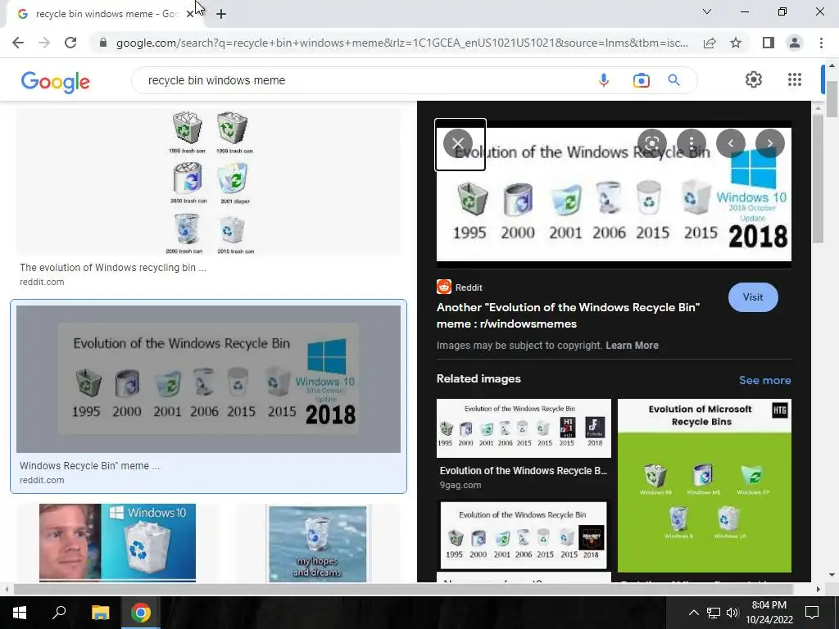Show next image in preview

tap(769, 143)
